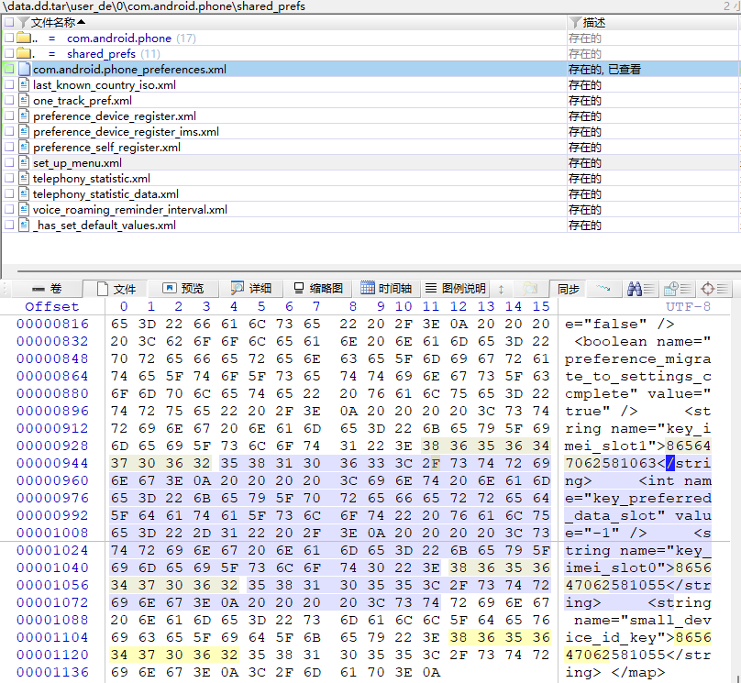The height and width of the screenshot is (683, 741).
Task: Click the crosshair target icon in toolbar
Action: click(x=710, y=289)
